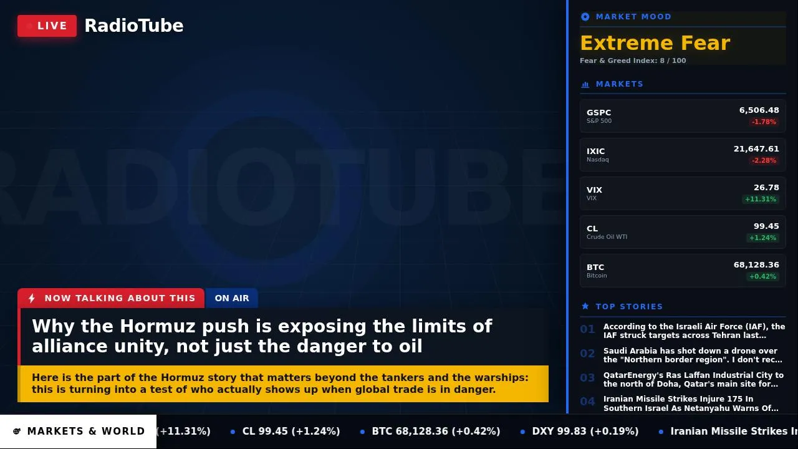Click the lightning bolt icon in Now Talking banner

click(32, 298)
